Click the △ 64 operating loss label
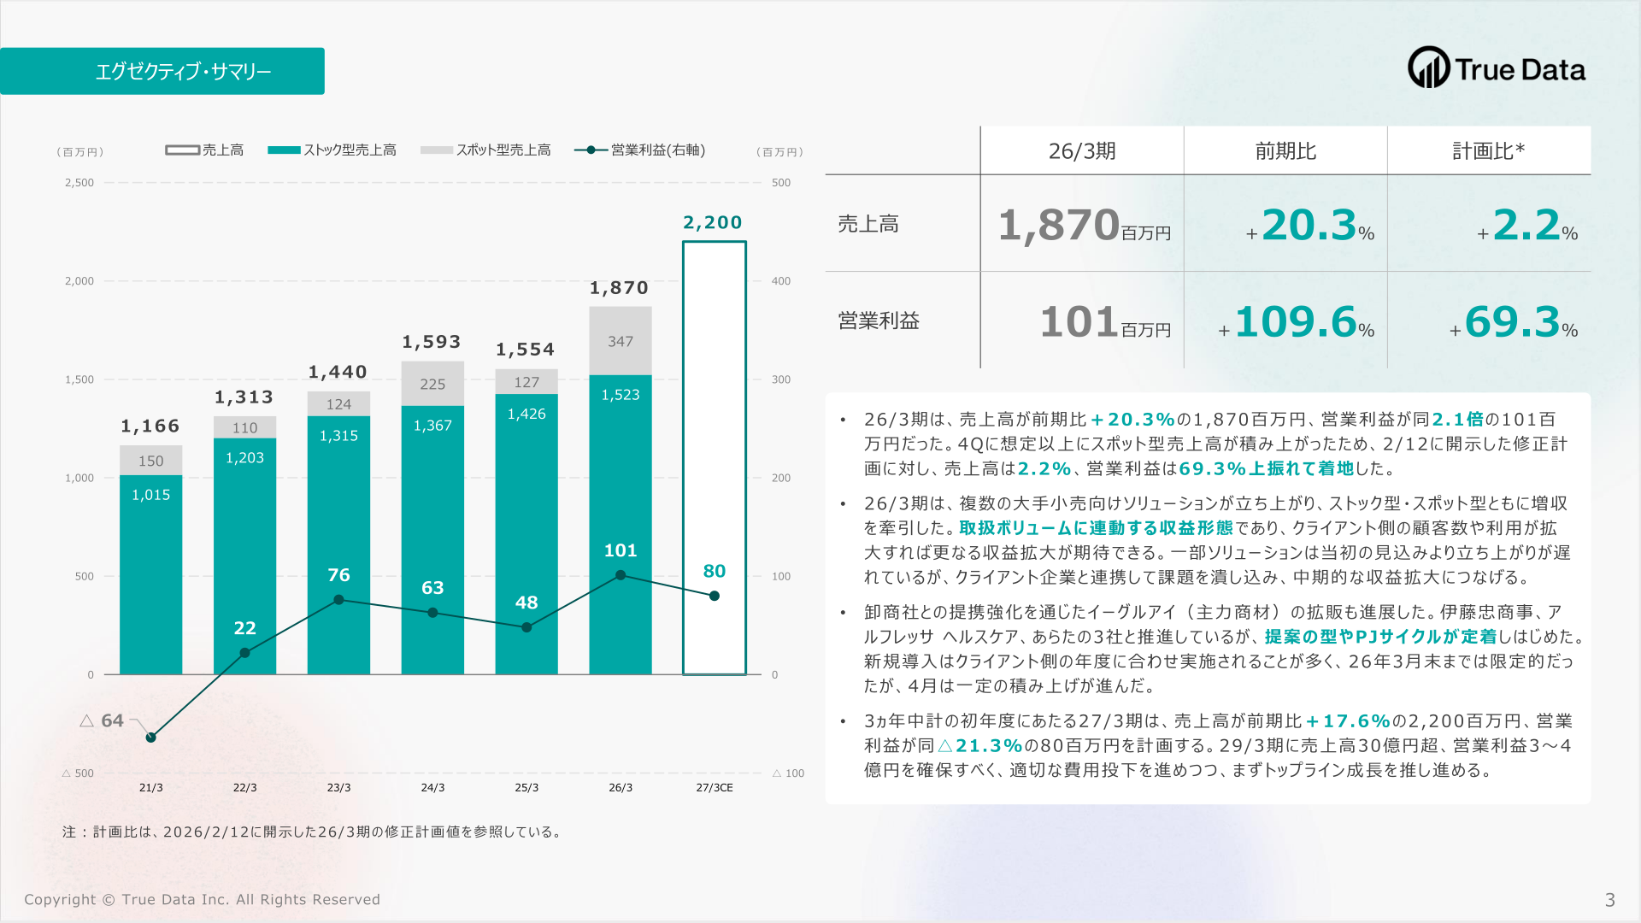The width and height of the screenshot is (1641, 923). [102, 720]
